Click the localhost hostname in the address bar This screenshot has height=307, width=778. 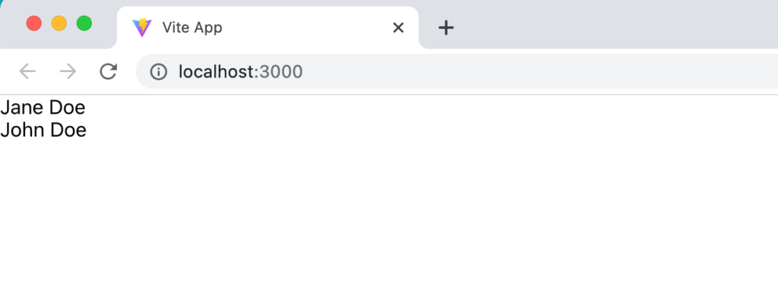click(x=217, y=72)
